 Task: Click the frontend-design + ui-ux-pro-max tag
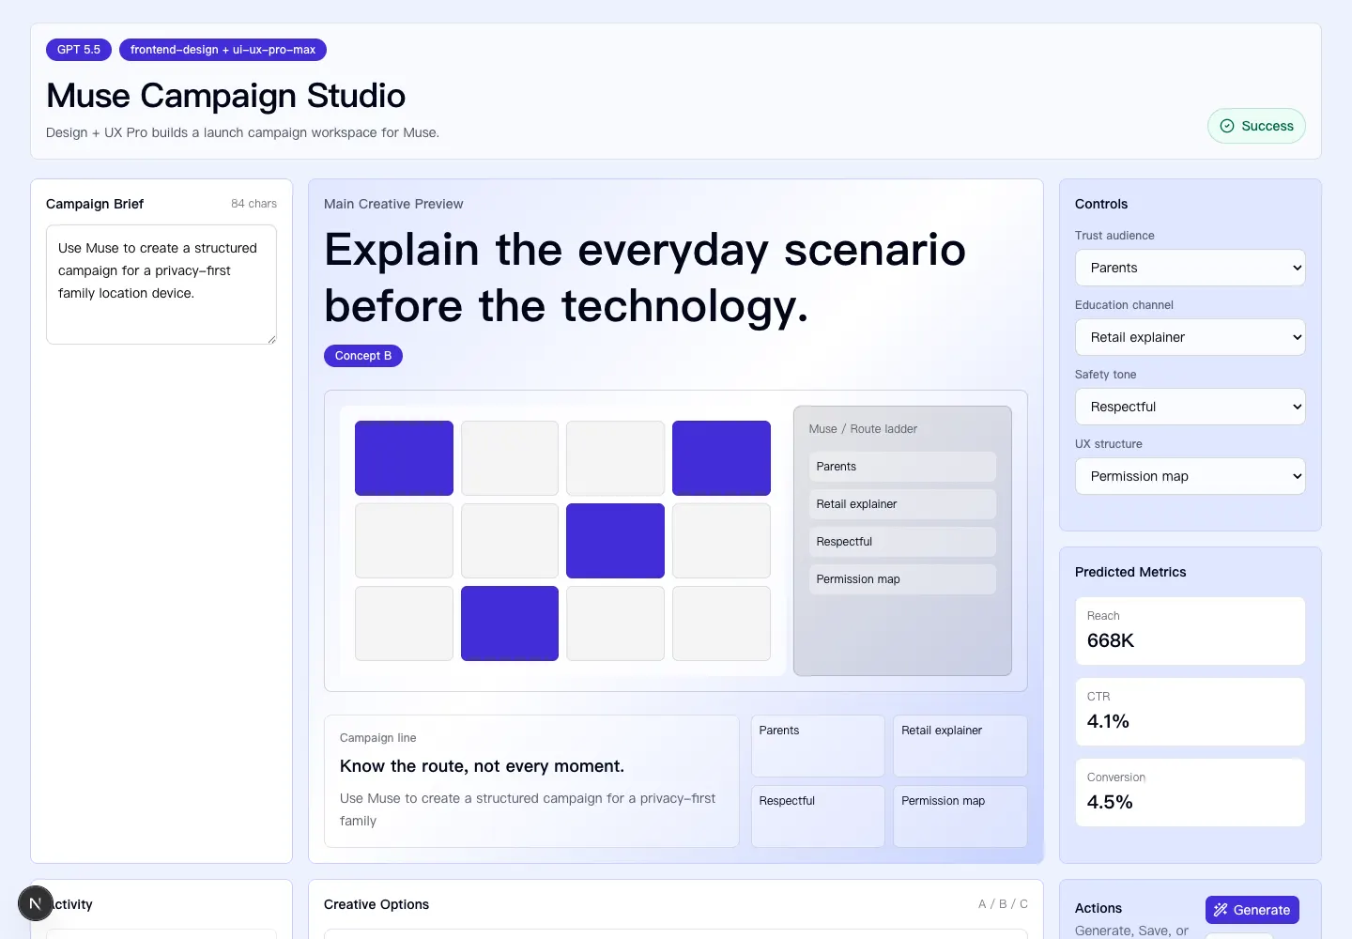[x=223, y=50]
